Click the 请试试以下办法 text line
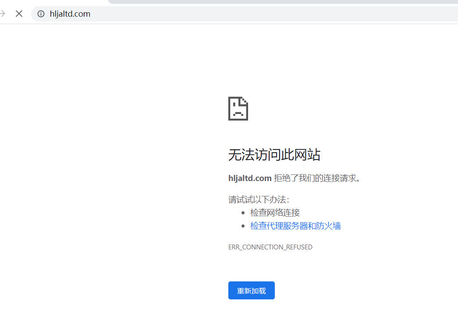Viewport: 458px width, 327px height. coord(259,200)
